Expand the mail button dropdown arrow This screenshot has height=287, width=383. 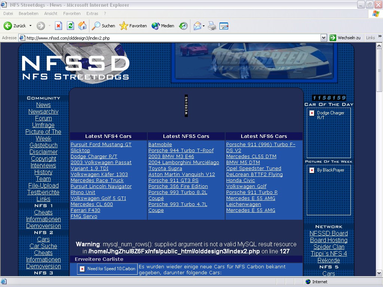[x=204, y=26]
